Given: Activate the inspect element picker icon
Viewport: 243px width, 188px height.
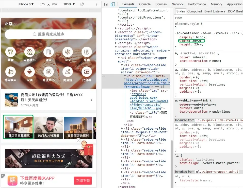Looking at the screenshot, I should [x=106, y=4].
